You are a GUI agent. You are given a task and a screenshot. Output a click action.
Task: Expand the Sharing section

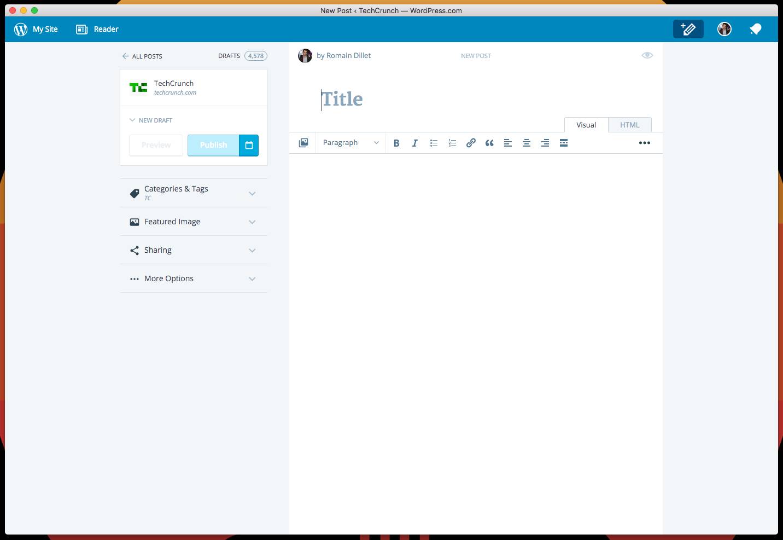(x=252, y=251)
